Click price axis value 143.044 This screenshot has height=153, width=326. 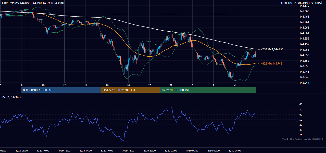[x=304, y=83]
